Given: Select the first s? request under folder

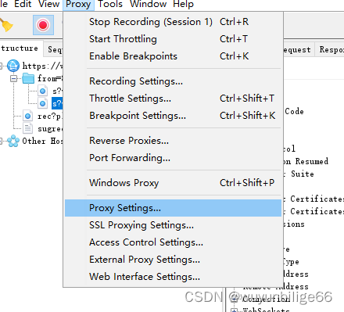Looking at the screenshot, I should point(57,91).
